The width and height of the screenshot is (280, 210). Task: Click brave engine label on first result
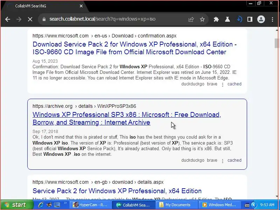[212, 84]
